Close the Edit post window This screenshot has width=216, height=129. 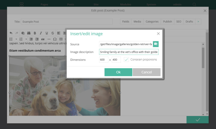click(x=205, y=10)
